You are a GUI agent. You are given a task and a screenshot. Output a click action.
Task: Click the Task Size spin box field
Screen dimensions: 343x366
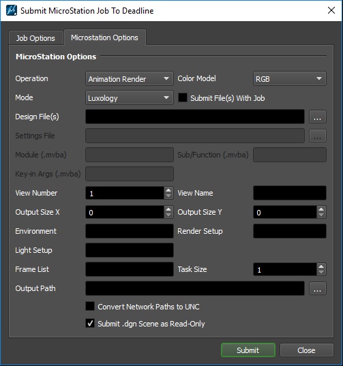tap(285, 269)
